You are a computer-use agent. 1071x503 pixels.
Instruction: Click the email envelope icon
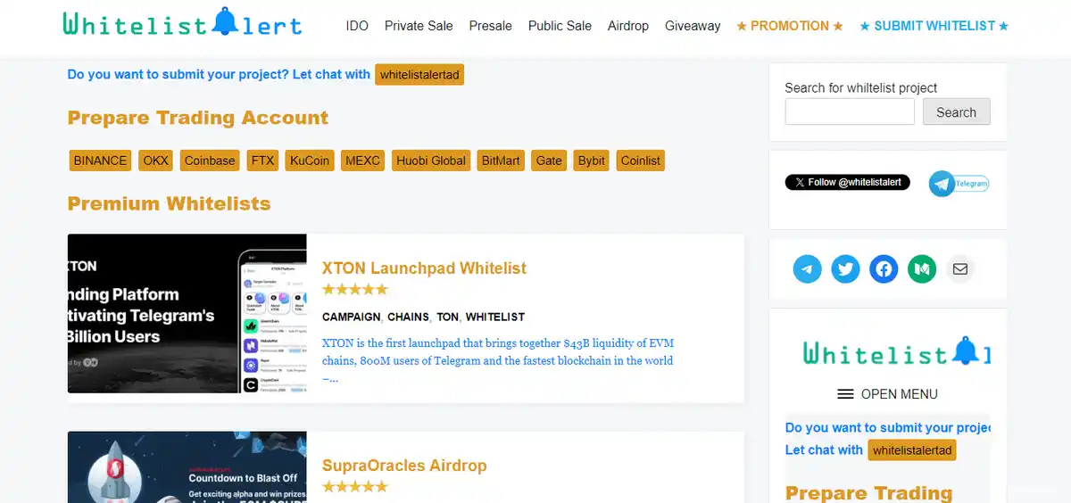coord(960,268)
